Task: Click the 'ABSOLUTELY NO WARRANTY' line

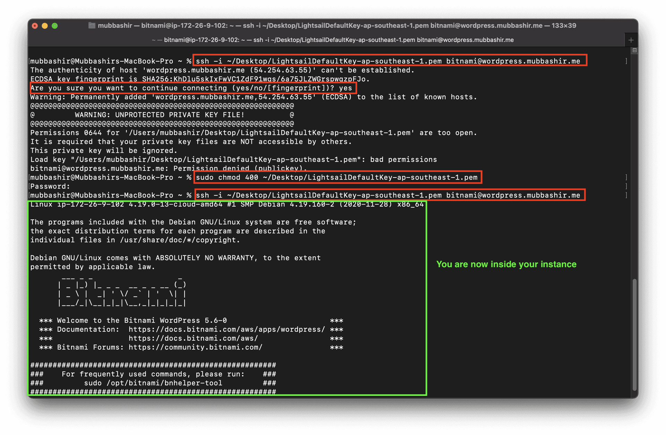Action: [x=176, y=258]
